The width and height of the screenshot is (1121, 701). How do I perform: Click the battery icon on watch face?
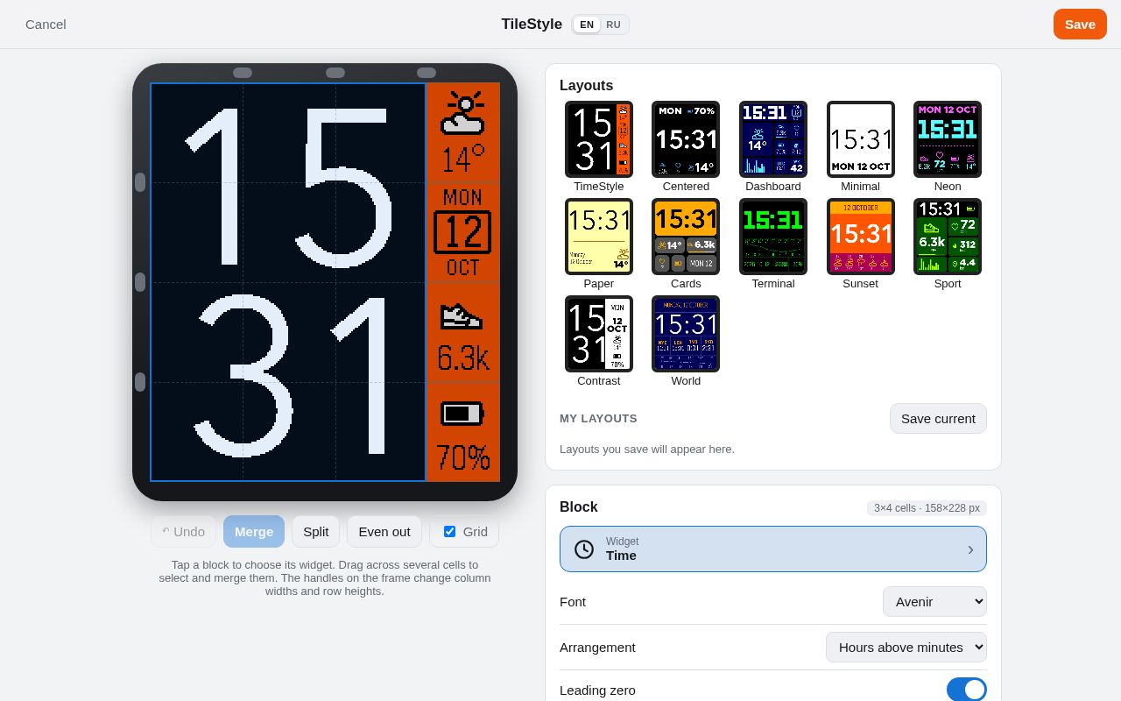click(x=462, y=414)
